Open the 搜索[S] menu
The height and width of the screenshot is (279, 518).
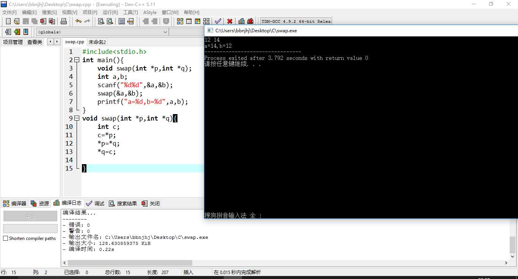pyautogui.click(x=49, y=13)
